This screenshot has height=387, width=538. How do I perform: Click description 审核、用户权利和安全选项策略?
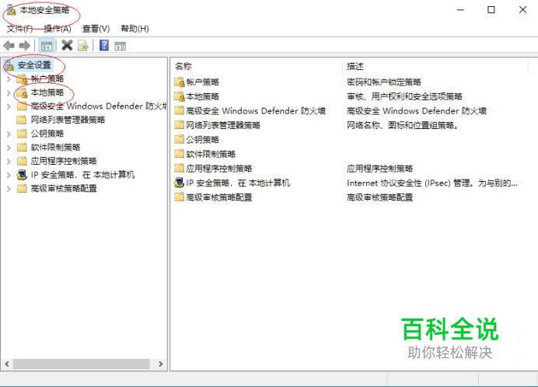point(404,96)
